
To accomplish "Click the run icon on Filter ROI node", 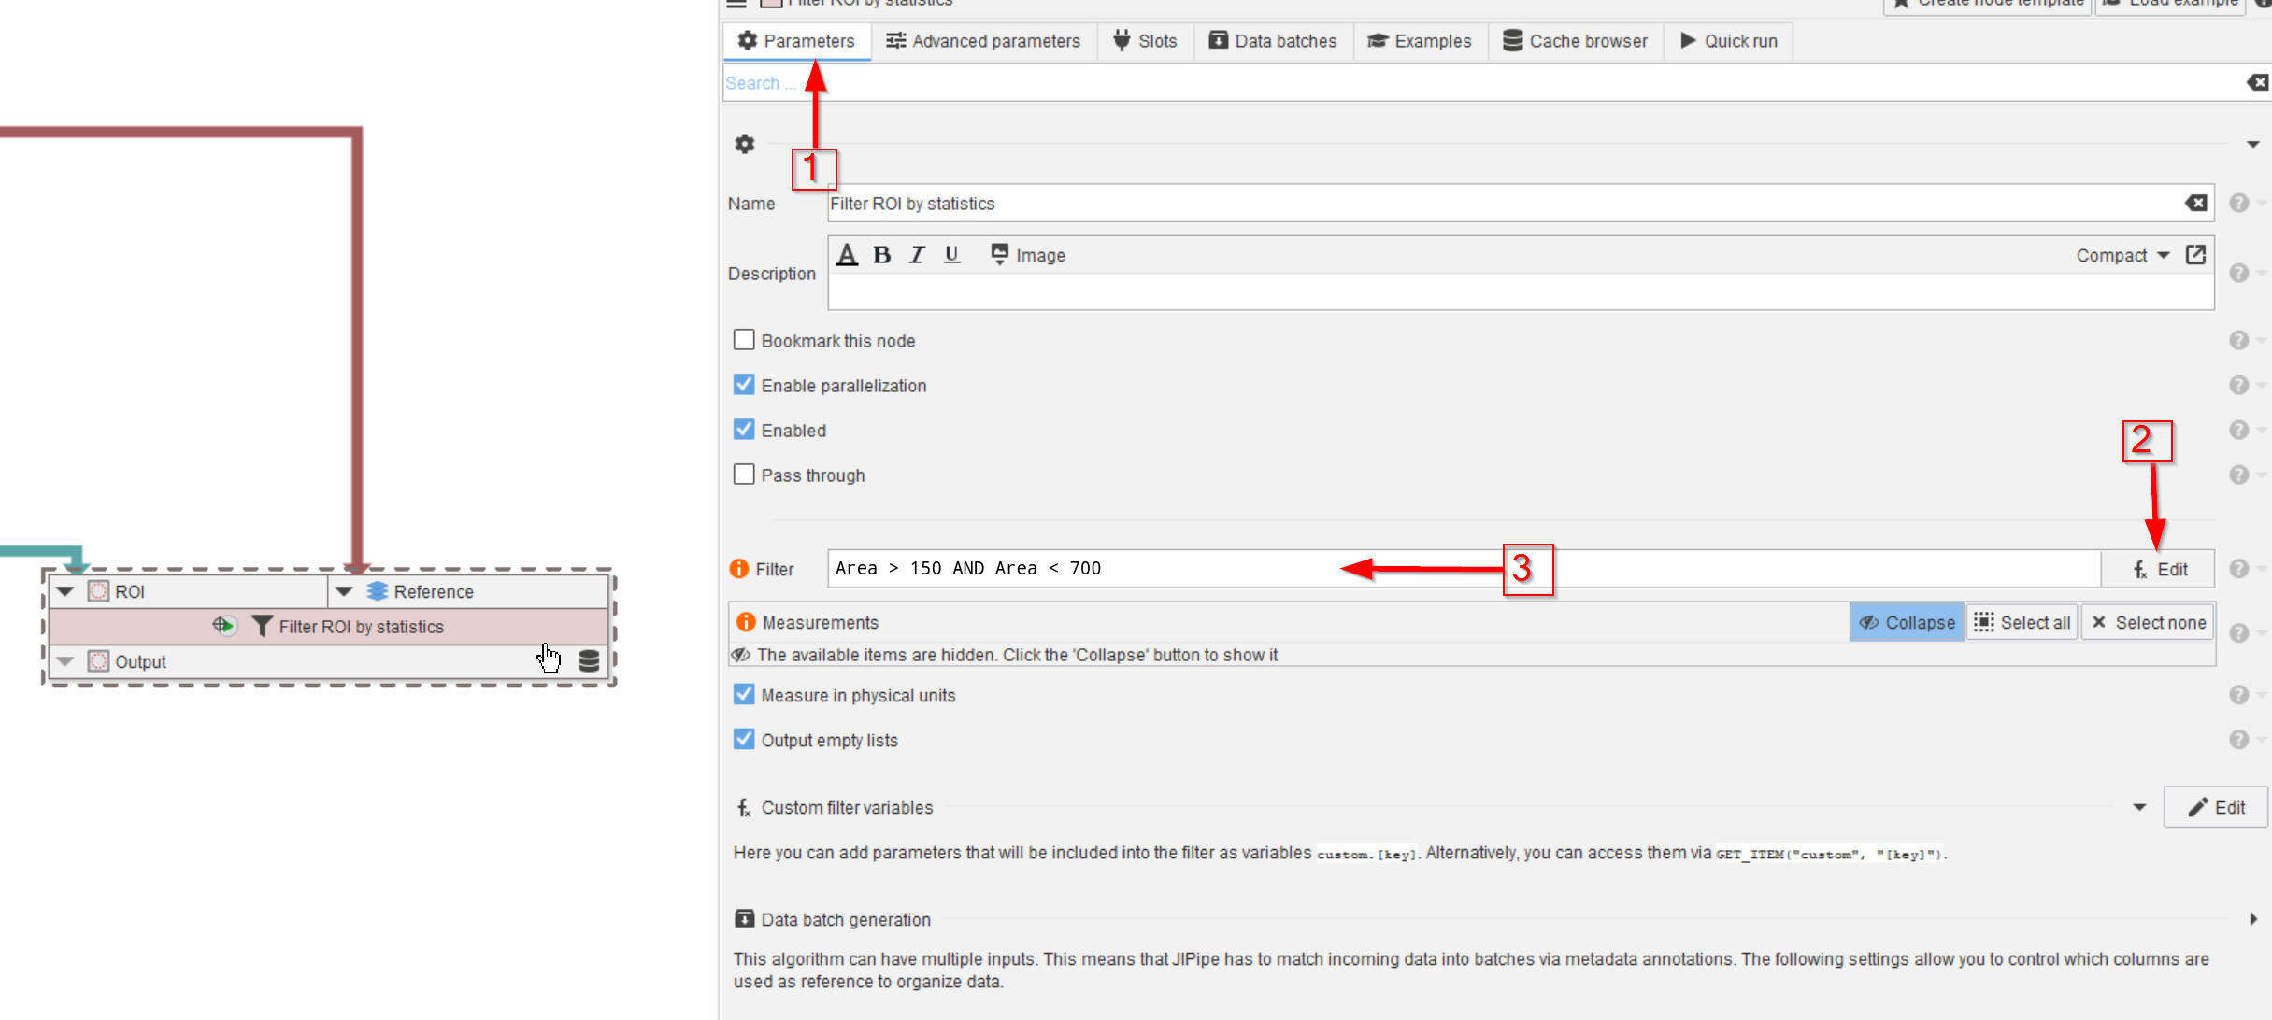I will coord(223,626).
